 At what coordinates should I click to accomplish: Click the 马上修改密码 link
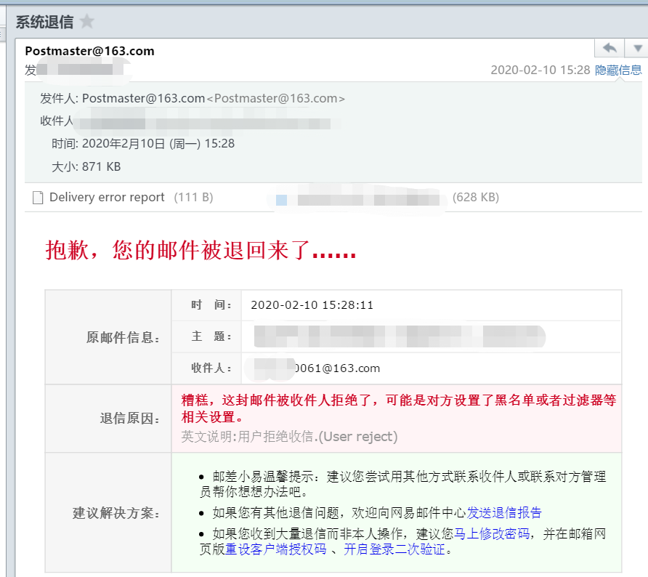point(491,533)
